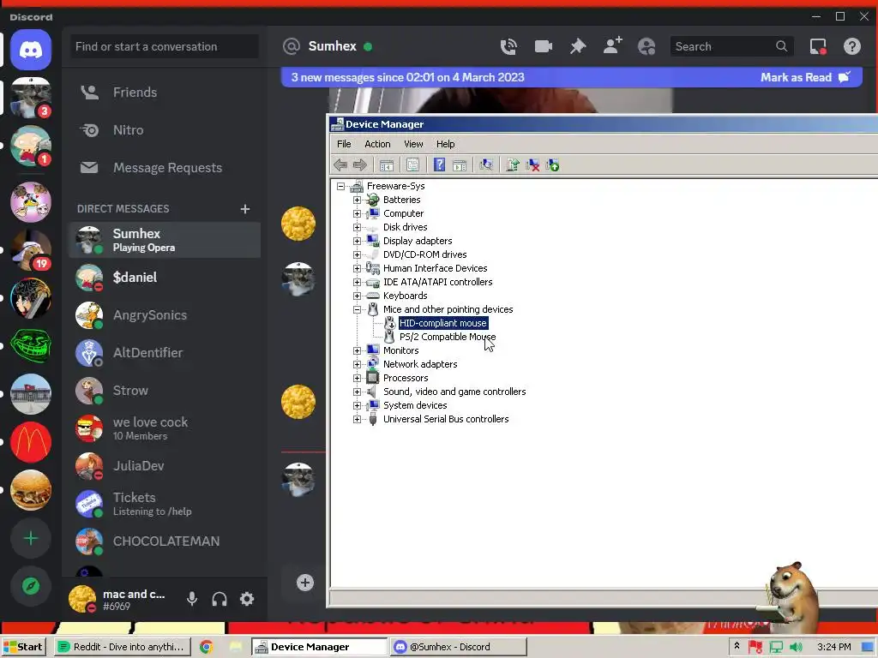
Task: Expand Batteries node
Action: (357, 200)
